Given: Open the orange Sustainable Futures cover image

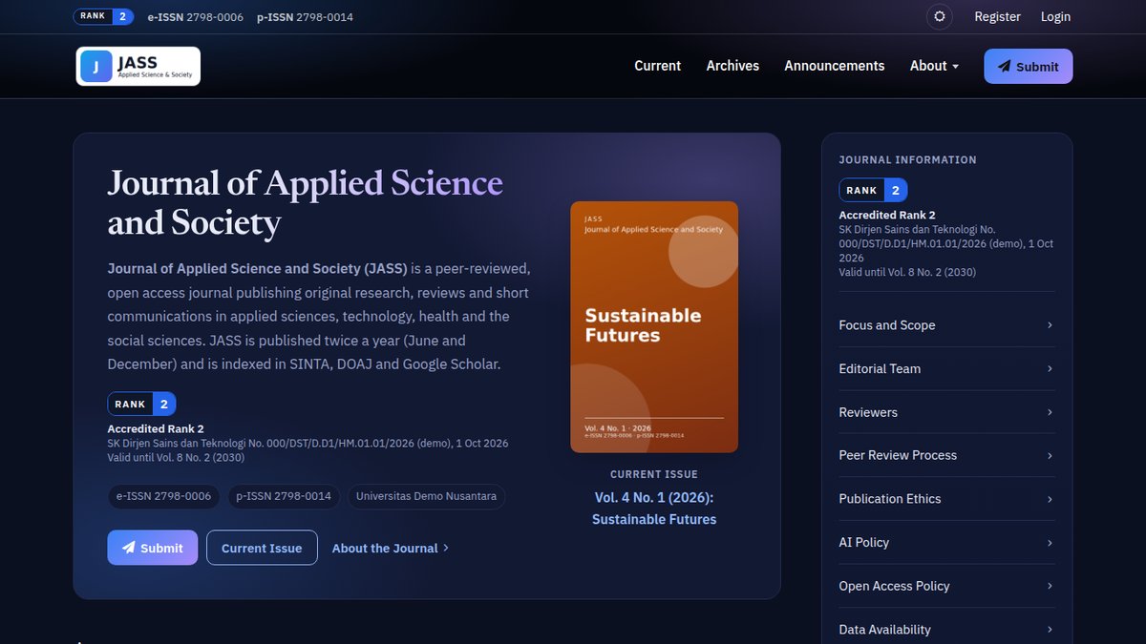Looking at the screenshot, I should point(654,326).
